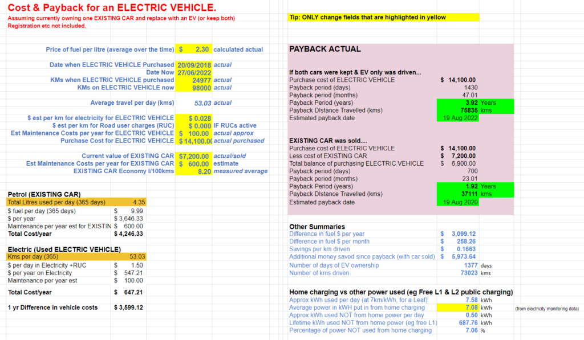
Task: Select the '19 Aug 2022' payback date
Action: 458,118
